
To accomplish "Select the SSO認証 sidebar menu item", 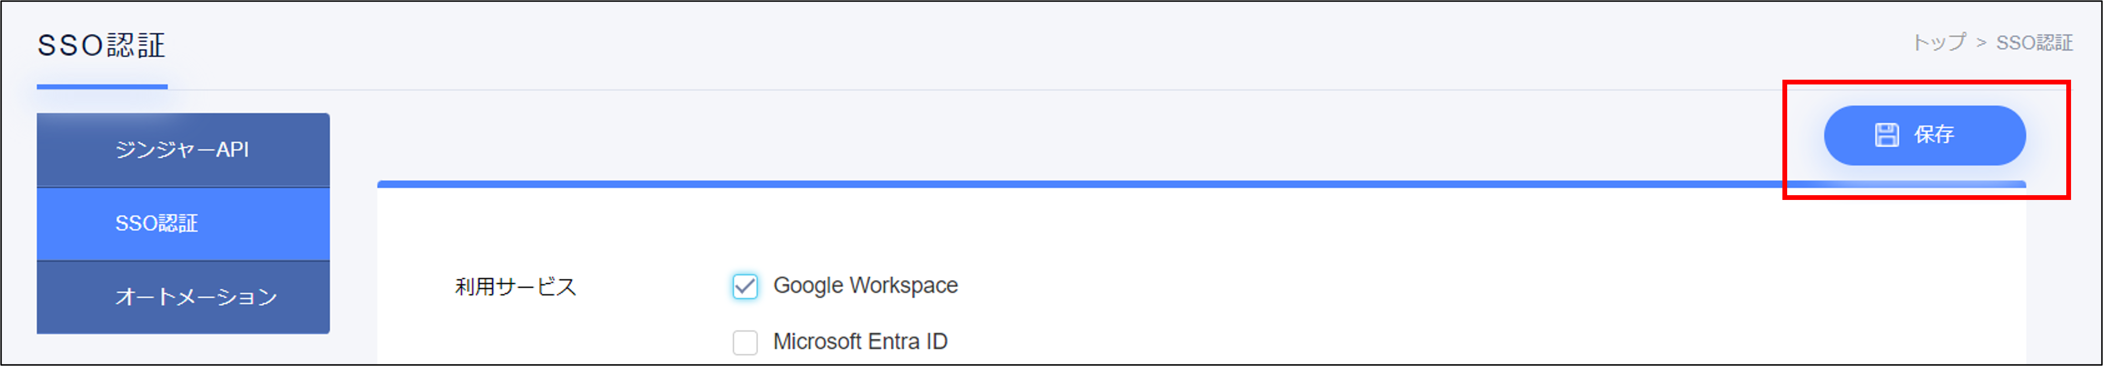I will [x=183, y=224].
